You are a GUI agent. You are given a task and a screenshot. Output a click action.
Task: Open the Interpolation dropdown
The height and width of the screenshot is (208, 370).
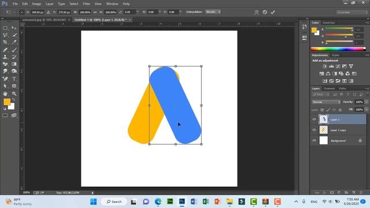coord(213,12)
